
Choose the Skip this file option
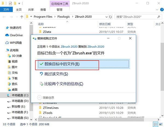click(56, 74)
